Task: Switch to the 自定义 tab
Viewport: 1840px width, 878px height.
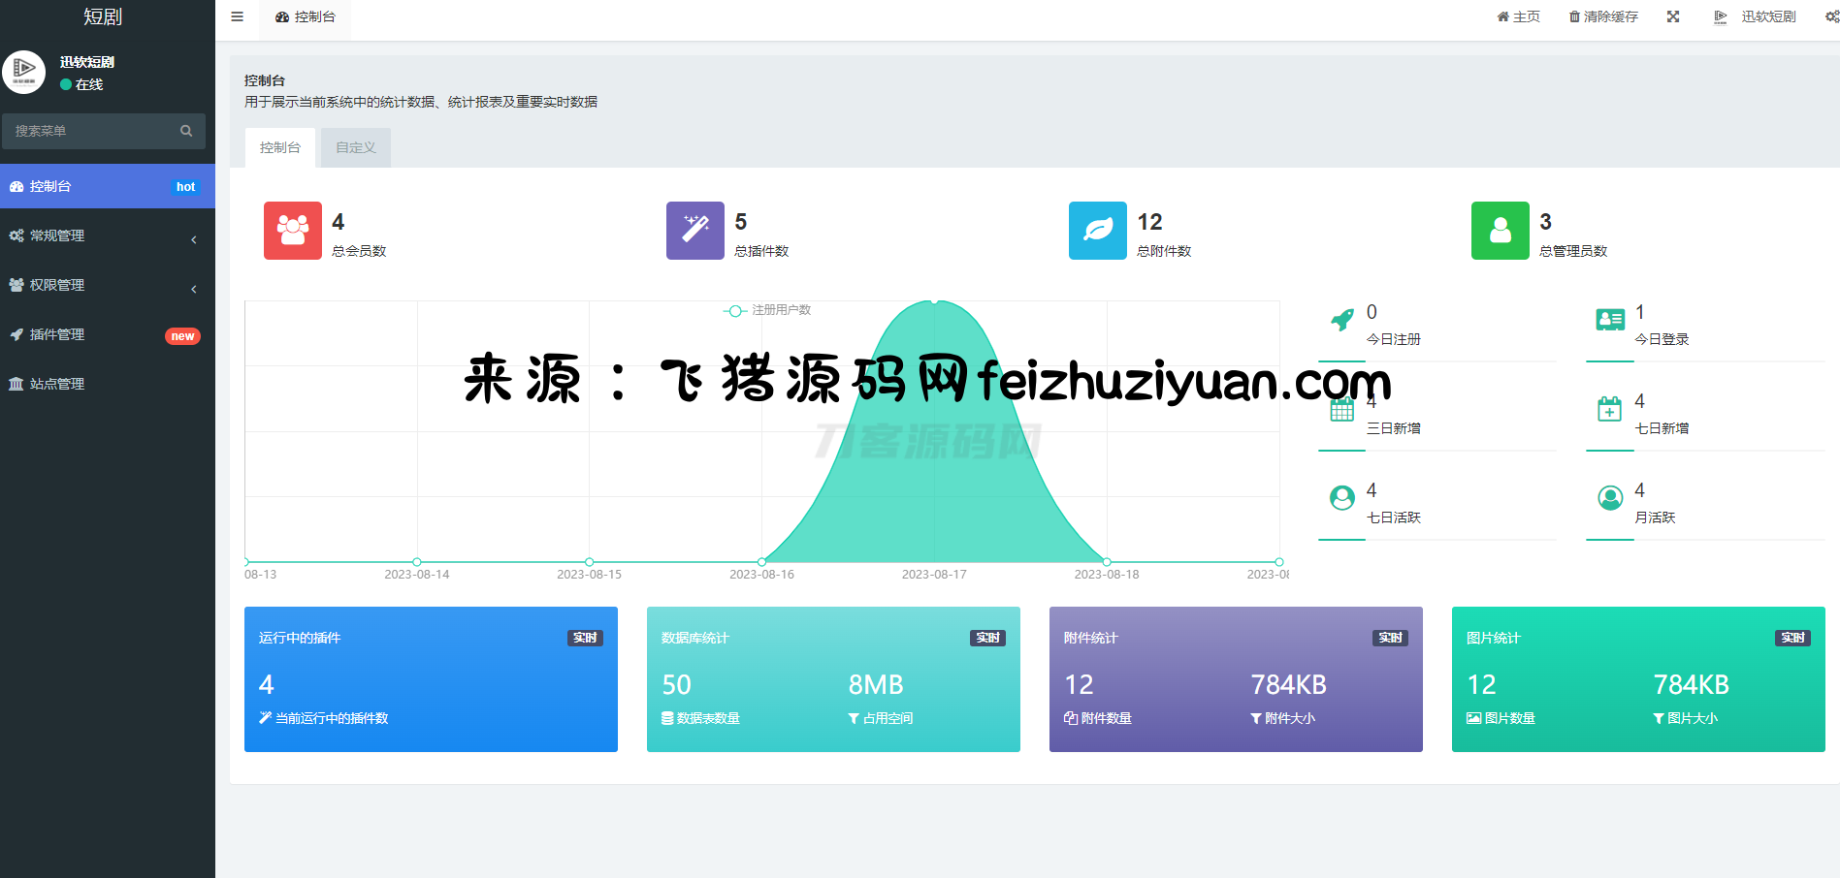Action: point(356,147)
